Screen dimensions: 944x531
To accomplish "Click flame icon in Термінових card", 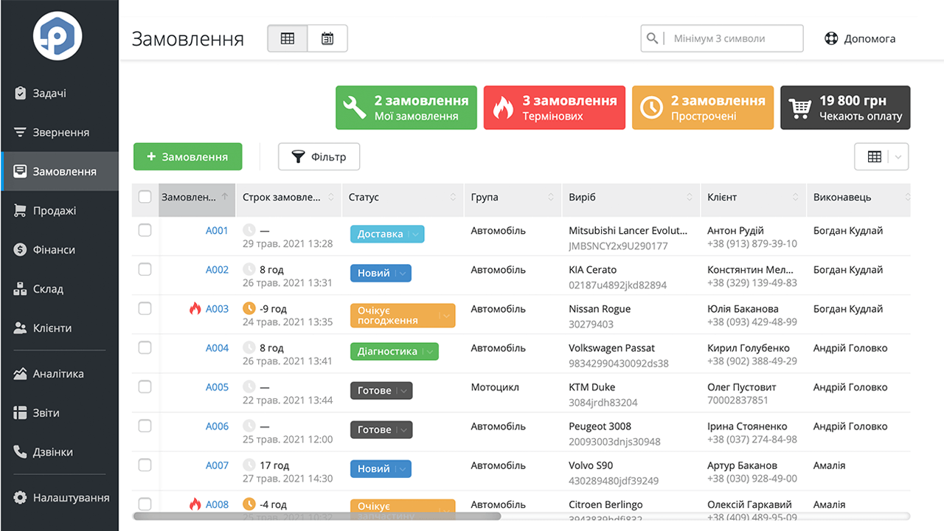I will point(503,108).
